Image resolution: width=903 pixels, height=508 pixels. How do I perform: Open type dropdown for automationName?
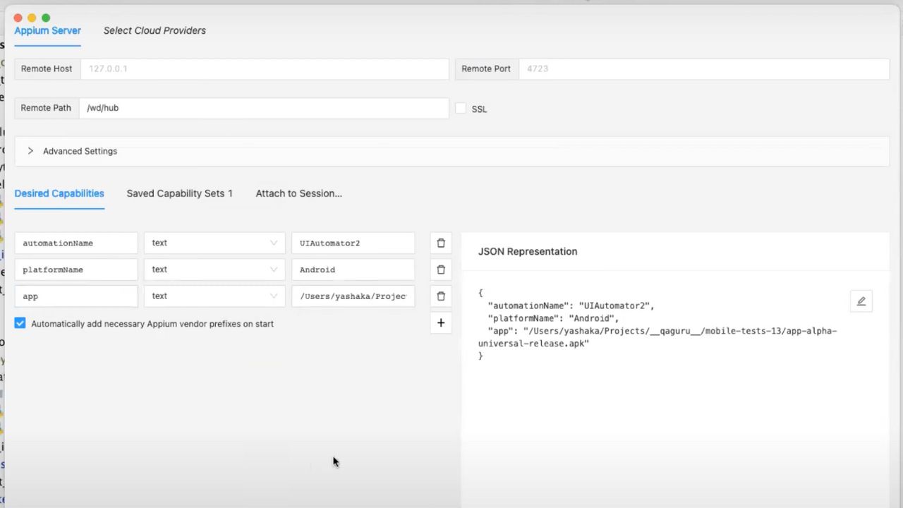pos(214,243)
